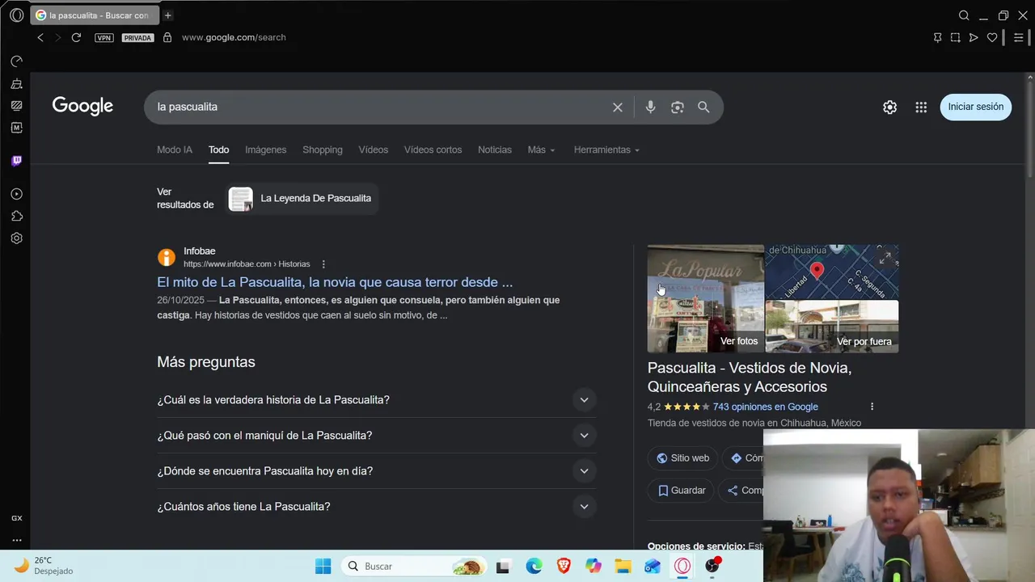Open Ver fotos store thumbnail
The image size is (1035, 582).
706,298
